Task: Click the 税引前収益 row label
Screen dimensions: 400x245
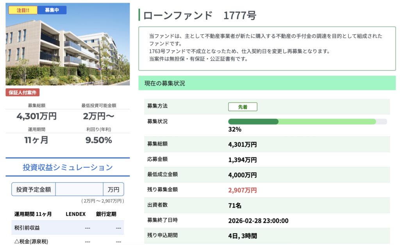Action: pos(27,228)
